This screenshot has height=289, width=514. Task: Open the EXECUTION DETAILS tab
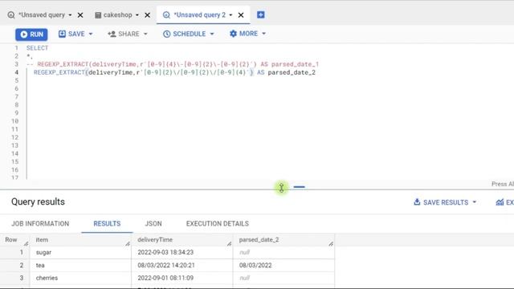click(218, 223)
